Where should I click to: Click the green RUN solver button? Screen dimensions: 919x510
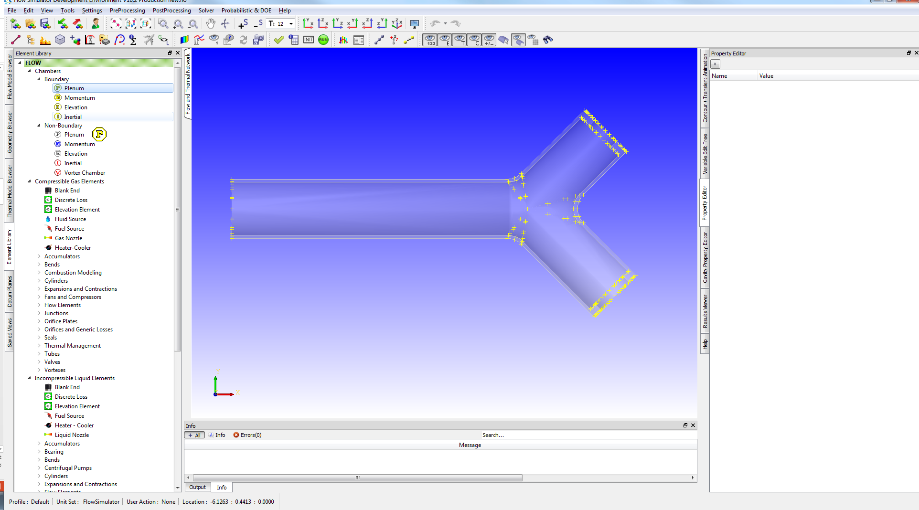[323, 40]
